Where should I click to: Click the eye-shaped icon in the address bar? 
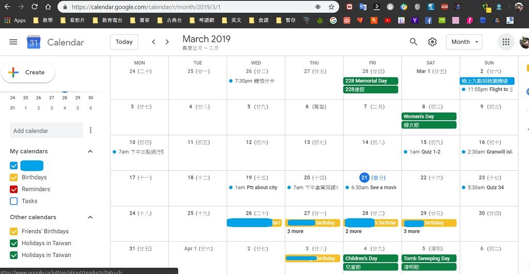(x=318, y=7)
